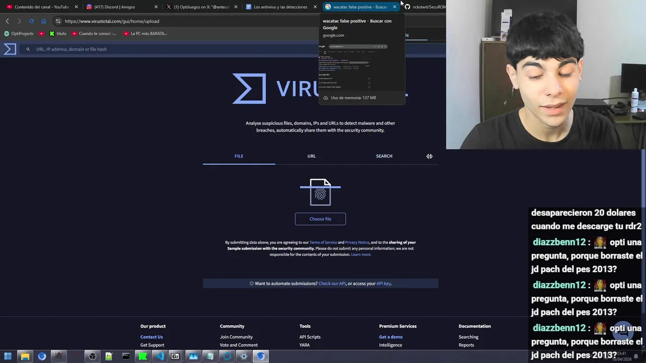646x363 pixels.
Task: Close Los antivirus y las detecciones tab
Action: click(x=315, y=7)
